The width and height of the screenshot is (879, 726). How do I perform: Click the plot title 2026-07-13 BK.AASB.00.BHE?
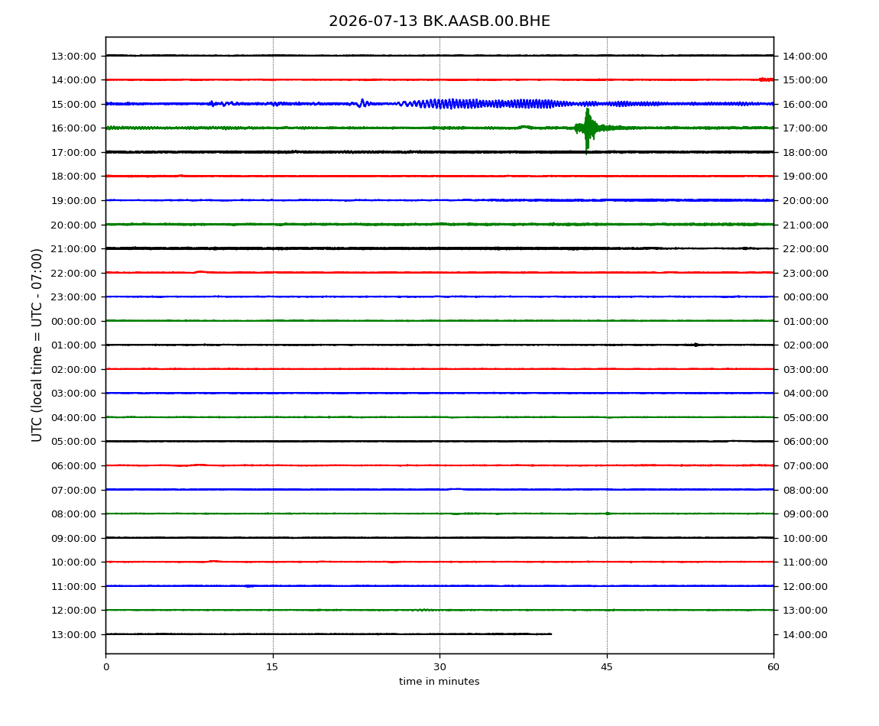[x=439, y=21]
